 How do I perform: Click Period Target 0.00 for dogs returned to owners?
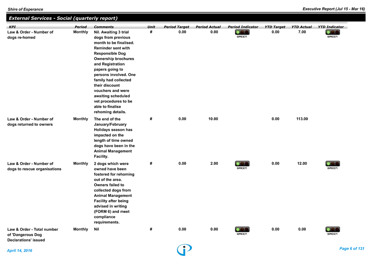coord(182,119)
